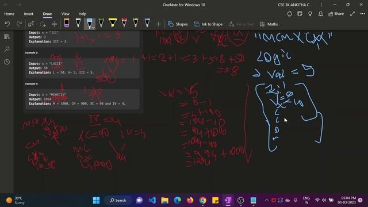The width and height of the screenshot is (368, 207).
Task: Open File Explorer from taskbar
Action: pyautogui.click(x=165, y=200)
